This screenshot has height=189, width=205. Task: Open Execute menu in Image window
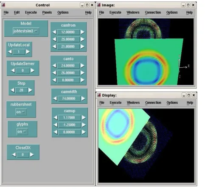tap(115, 12)
